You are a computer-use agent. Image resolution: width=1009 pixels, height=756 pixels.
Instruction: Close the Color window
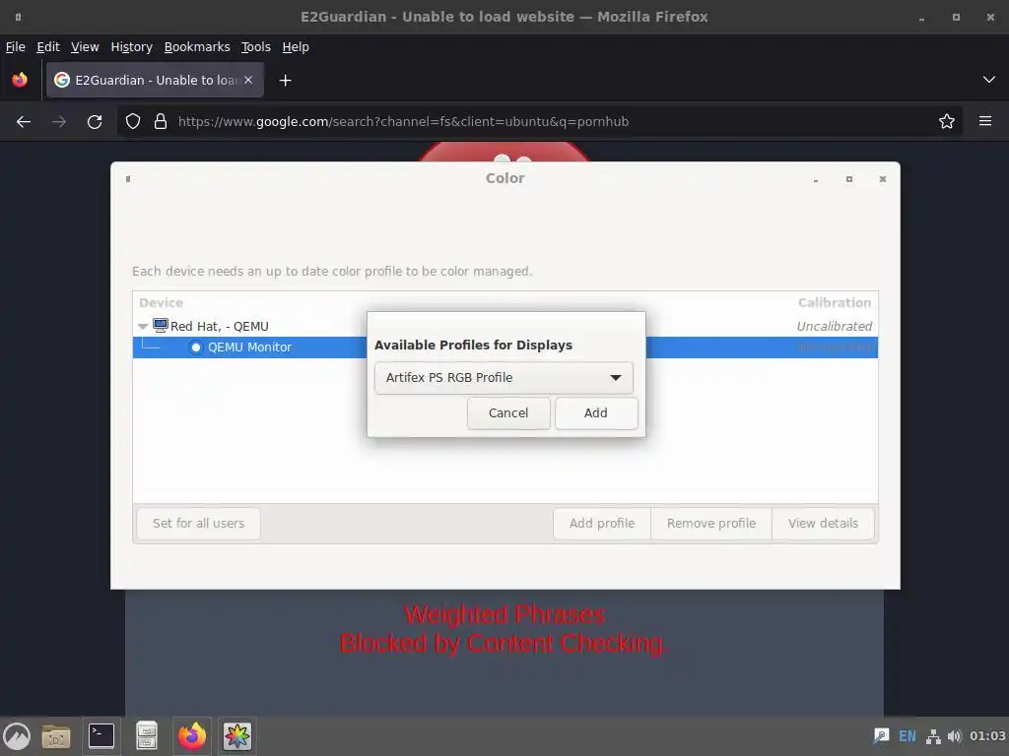pos(883,179)
